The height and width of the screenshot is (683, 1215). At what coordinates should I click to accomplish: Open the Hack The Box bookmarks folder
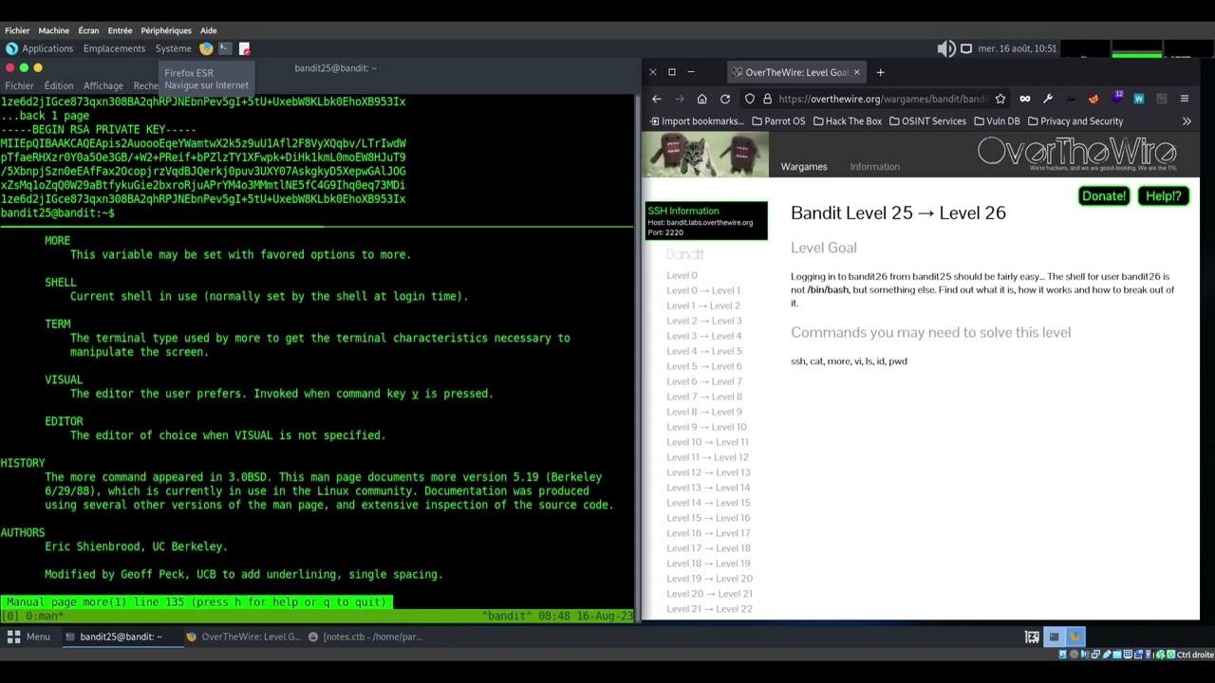[x=847, y=121]
